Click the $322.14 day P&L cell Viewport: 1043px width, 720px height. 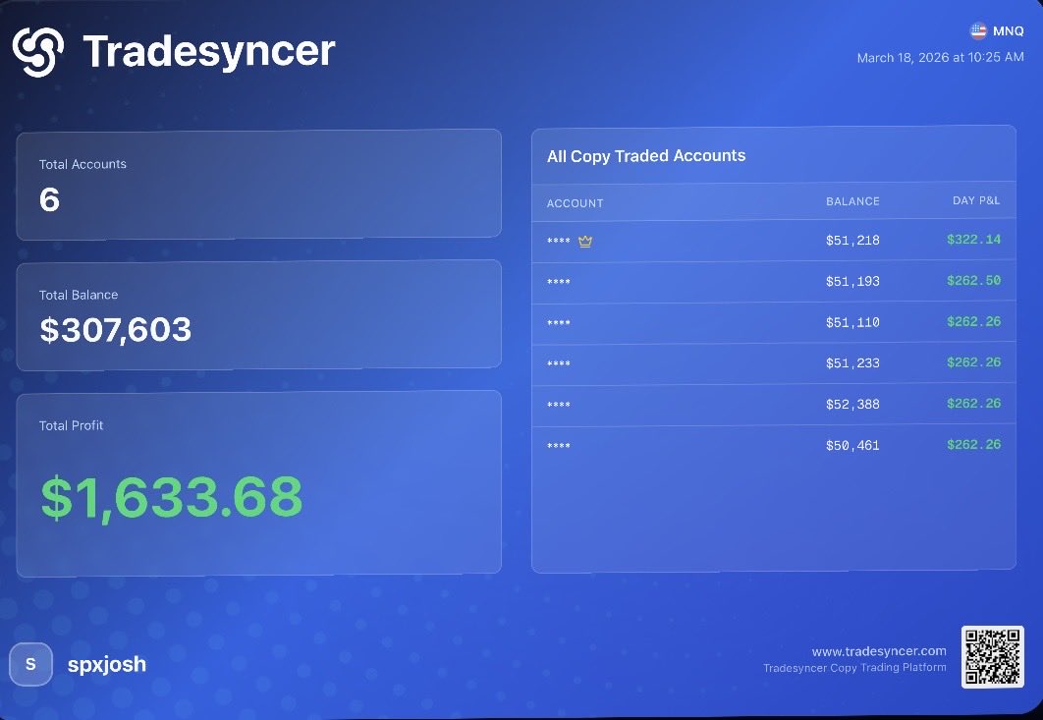(973, 240)
